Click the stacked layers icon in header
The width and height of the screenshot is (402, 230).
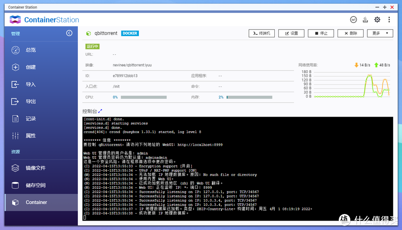366,19
